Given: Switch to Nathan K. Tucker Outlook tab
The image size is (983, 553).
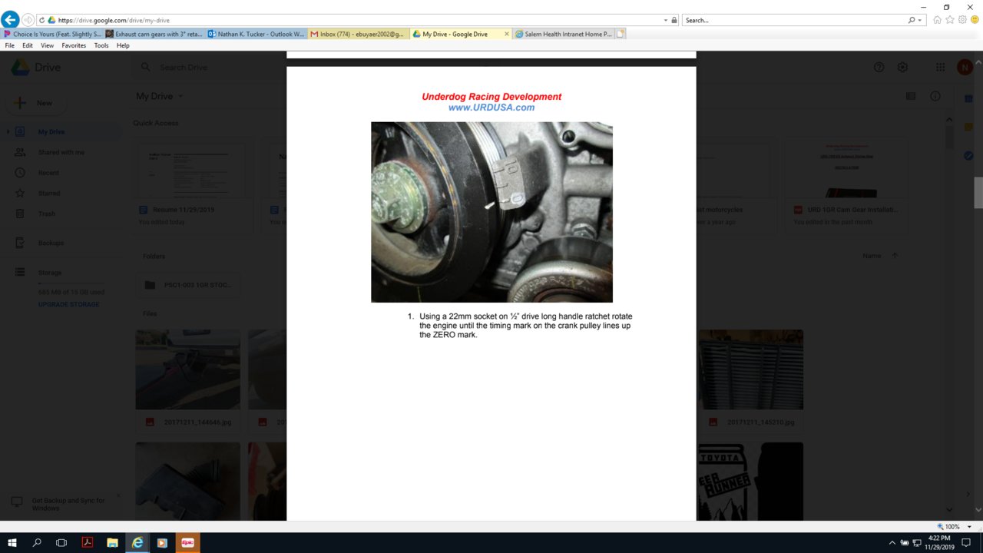Looking at the screenshot, I should (x=257, y=34).
